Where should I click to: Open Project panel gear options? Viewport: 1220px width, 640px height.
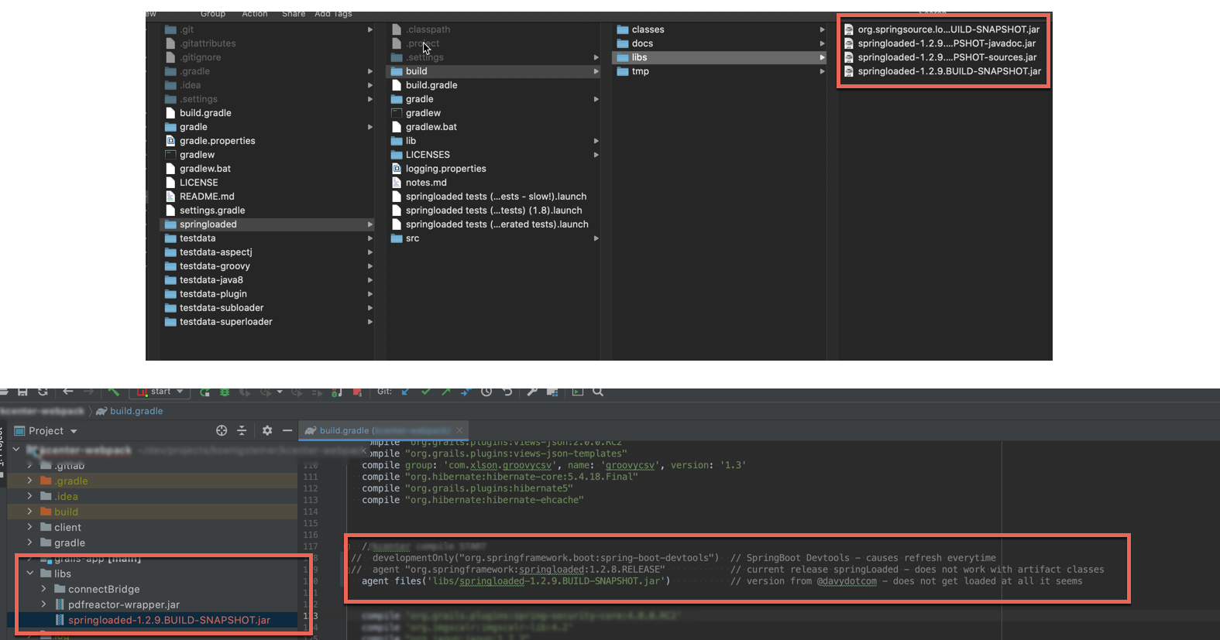pos(267,430)
